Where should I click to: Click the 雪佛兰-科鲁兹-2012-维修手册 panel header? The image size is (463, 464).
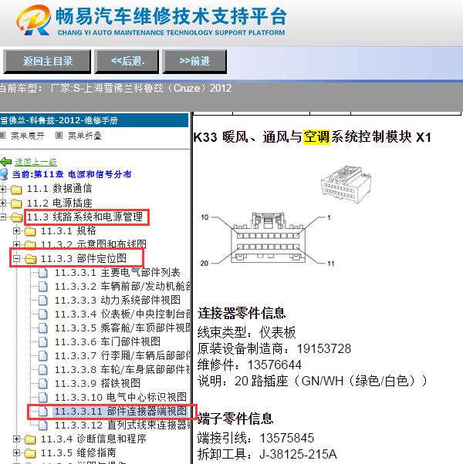[94, 120]
